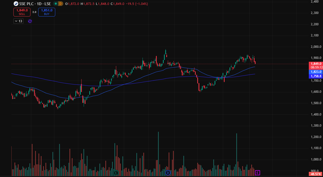
Task: Click the close value C1,849.0 in the header
Action: 117,4
